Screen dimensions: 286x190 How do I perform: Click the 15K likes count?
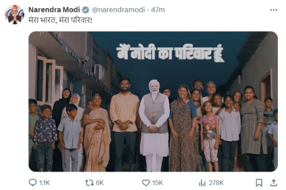(x=157, y=182)
